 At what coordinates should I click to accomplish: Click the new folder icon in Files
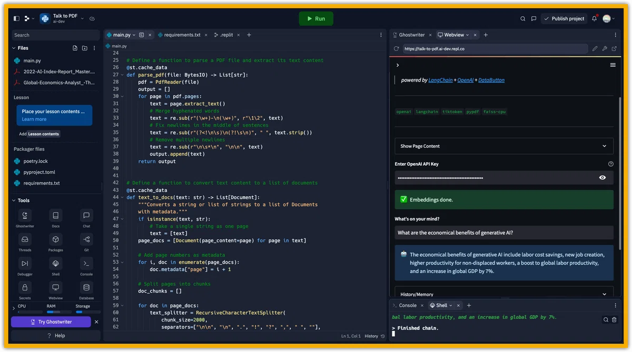(84, 48)
